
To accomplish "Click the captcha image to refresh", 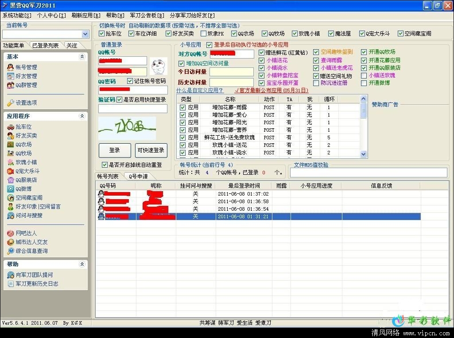I will [x=127, y=128].
